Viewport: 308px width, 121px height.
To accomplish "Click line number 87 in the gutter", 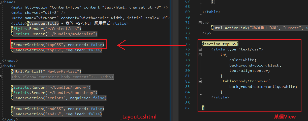I will [187, 108].
